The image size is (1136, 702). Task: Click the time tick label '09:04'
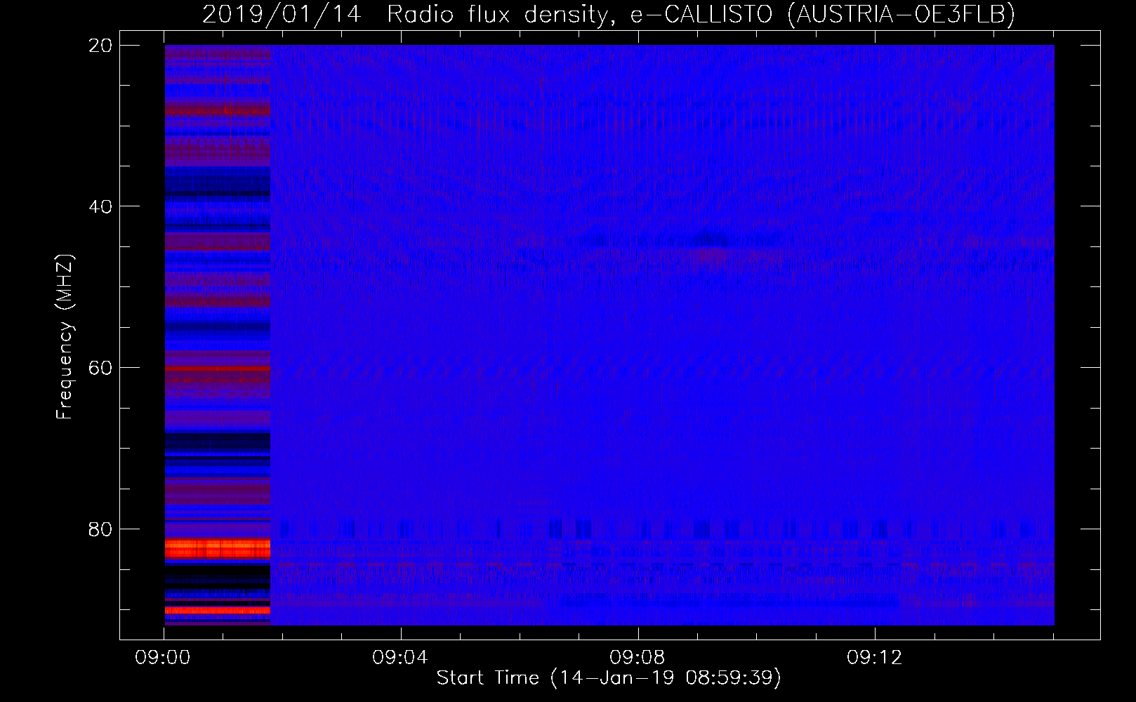pyautogui.click(x=400, y=658)
